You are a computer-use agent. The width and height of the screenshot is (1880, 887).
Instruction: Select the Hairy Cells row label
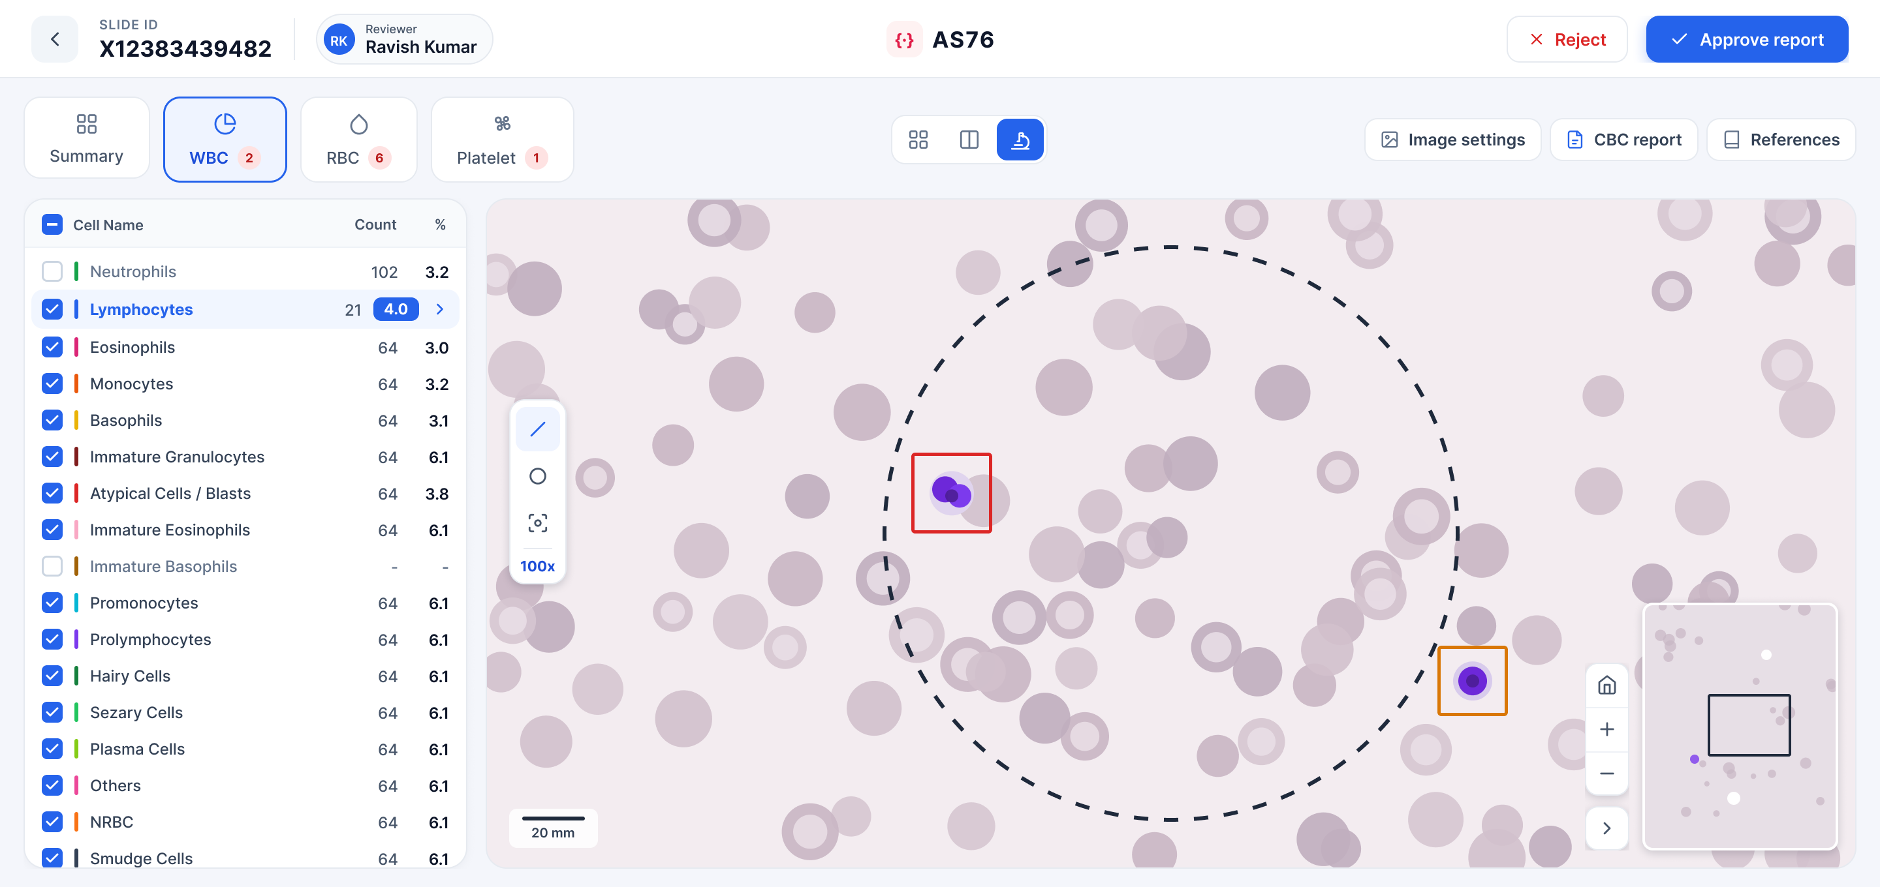click(x=130, y=676)
